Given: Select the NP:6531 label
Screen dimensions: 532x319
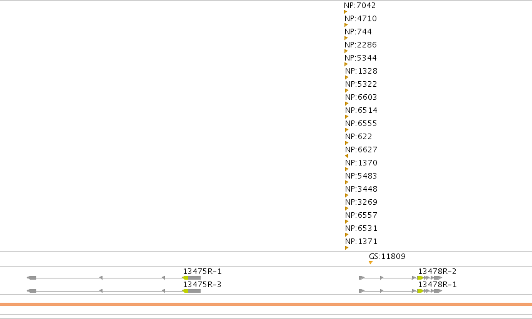Looking at the screenshot, I should click(x=361, y=228).
